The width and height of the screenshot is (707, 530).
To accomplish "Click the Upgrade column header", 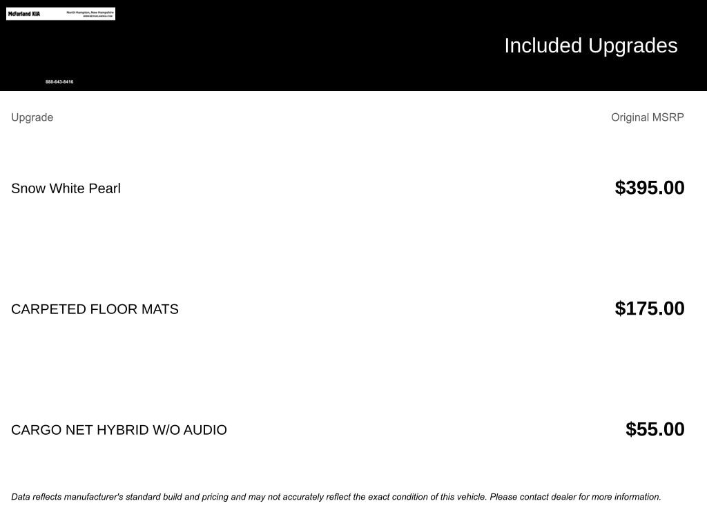I will coord(32,117).
